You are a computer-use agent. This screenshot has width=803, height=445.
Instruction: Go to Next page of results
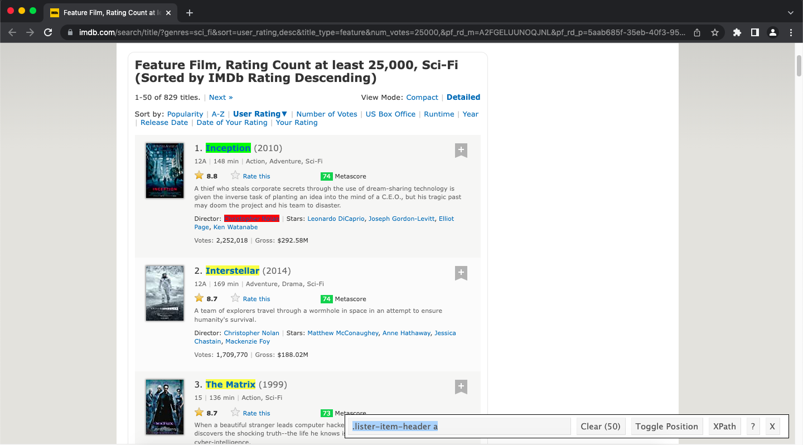pyautogui.click(x=221, y=97)
